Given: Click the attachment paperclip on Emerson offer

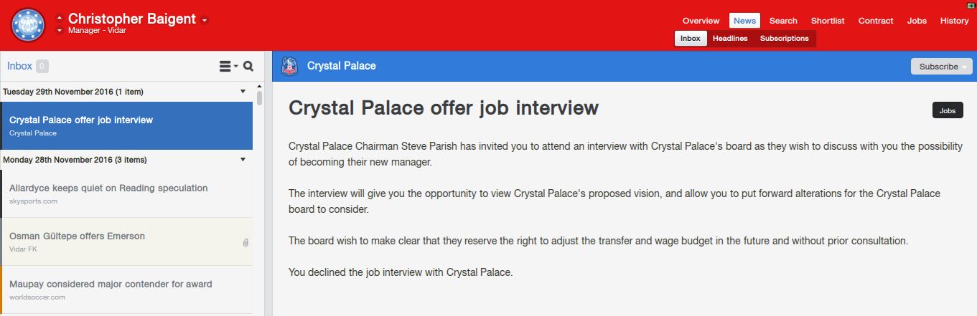Looking at the screenshot, I should click(246, 242).
